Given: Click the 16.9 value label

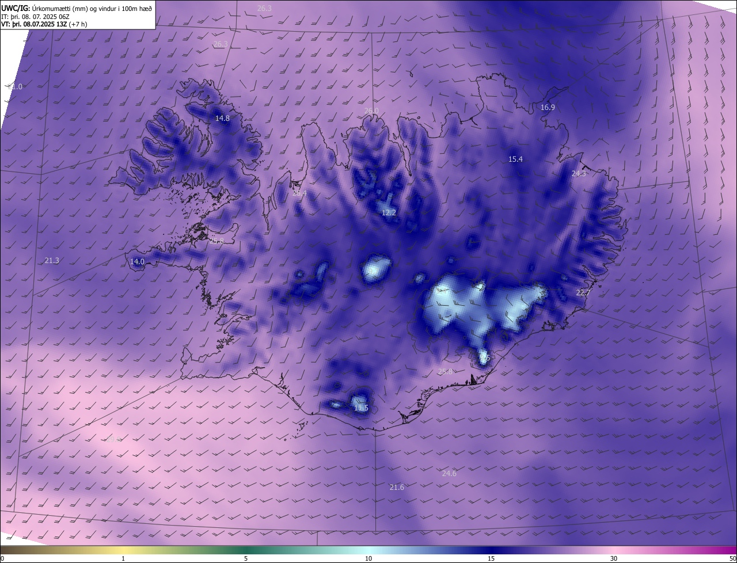Looking at the screenshot, I should (548, 107).
